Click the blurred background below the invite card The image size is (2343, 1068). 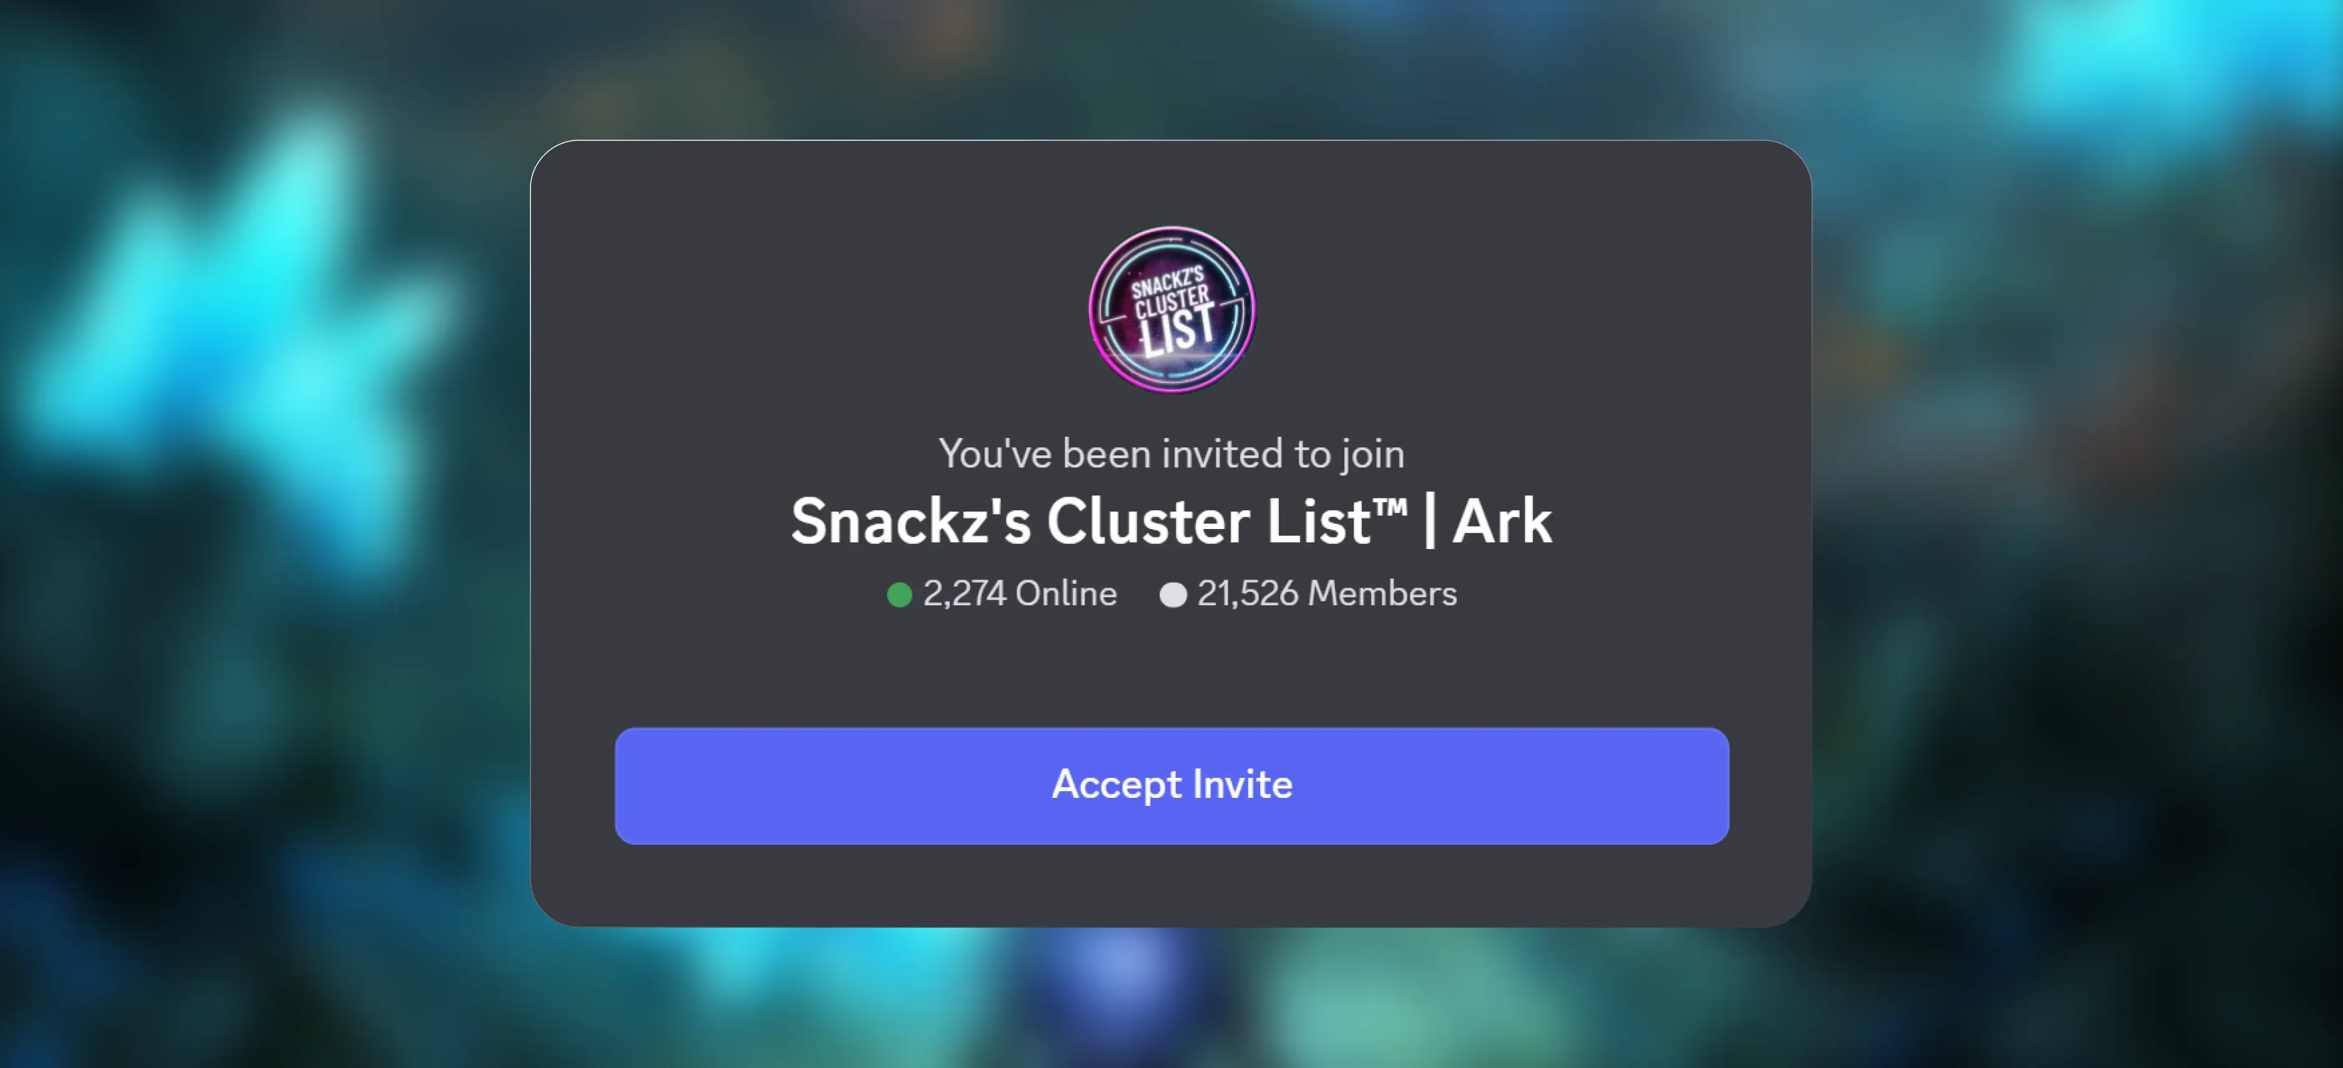(x=1171, y=998)
